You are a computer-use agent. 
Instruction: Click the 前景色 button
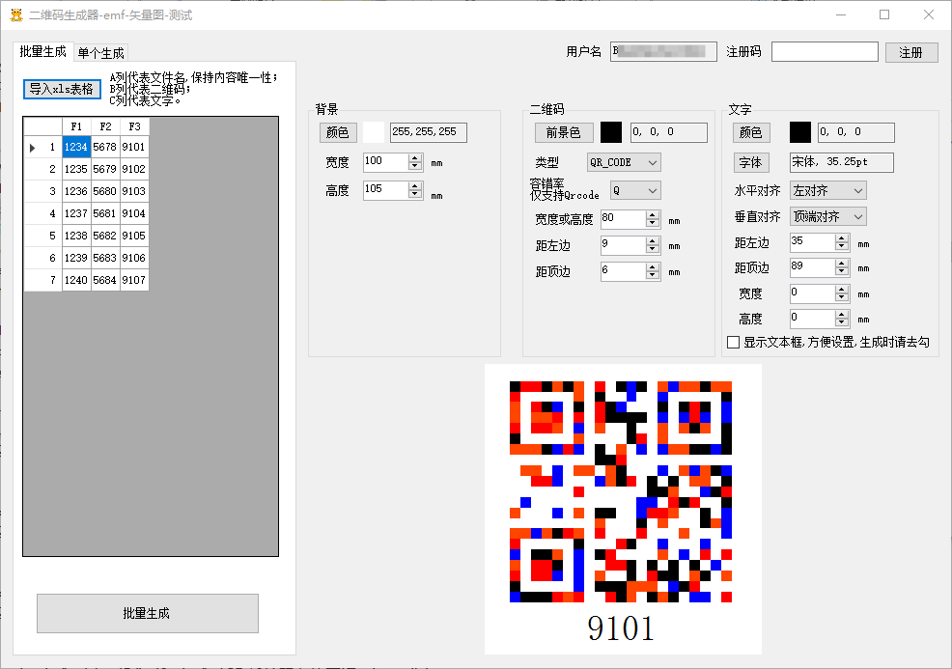coord(563,132)
